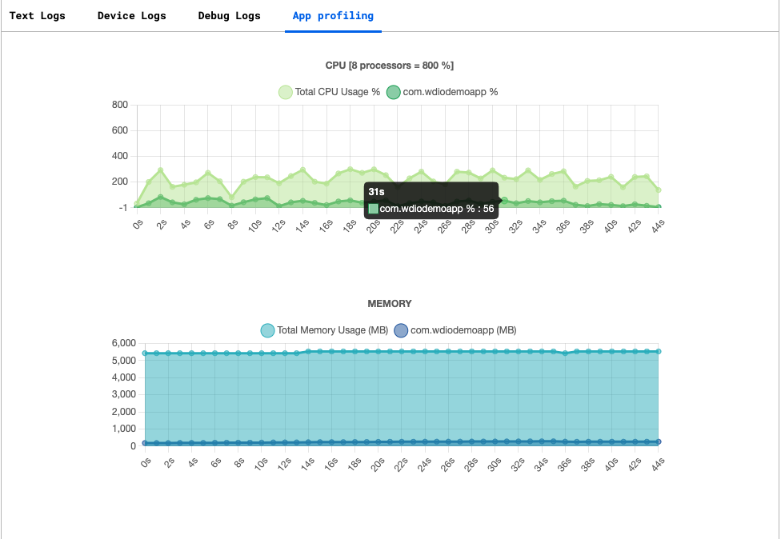Image resolution: width=781 pixels, height=539 pixels.
Task: Click the total memory point at 36s dip
Action: (565, 353)
